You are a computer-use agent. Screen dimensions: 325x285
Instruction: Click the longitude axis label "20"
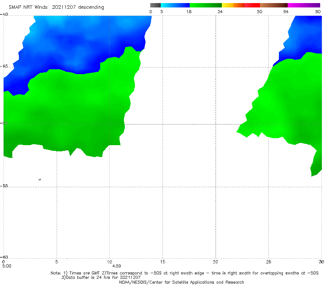215,262
